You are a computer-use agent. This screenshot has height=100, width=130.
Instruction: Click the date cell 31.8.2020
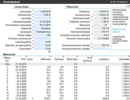coord(21,93)
